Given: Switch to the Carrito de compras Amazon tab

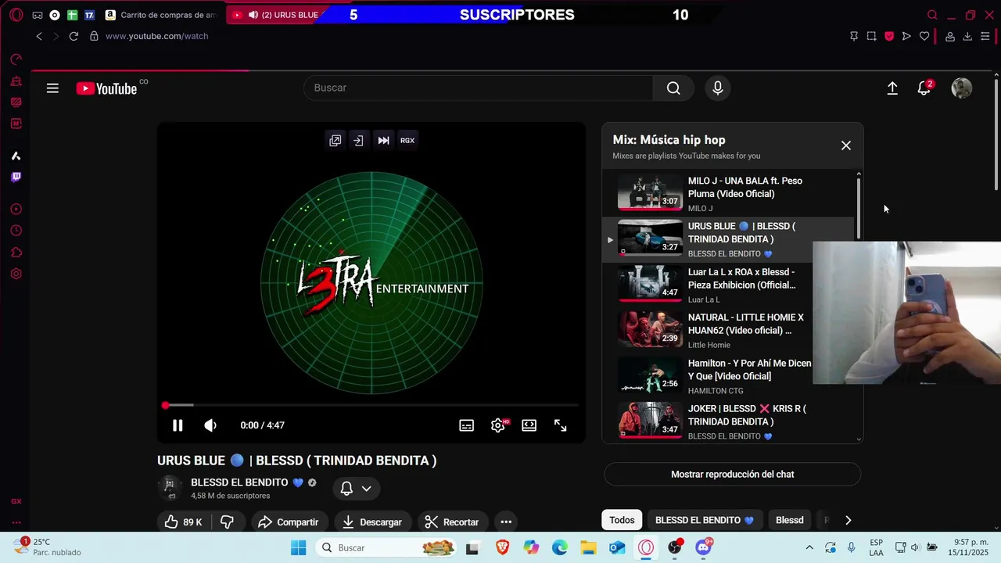Looking at the screenshot, I should (160, 15).
